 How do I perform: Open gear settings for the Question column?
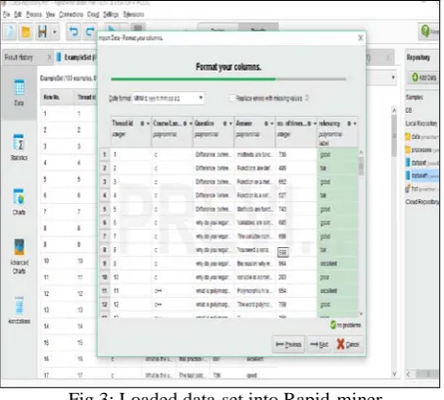(x=225, y=124)
